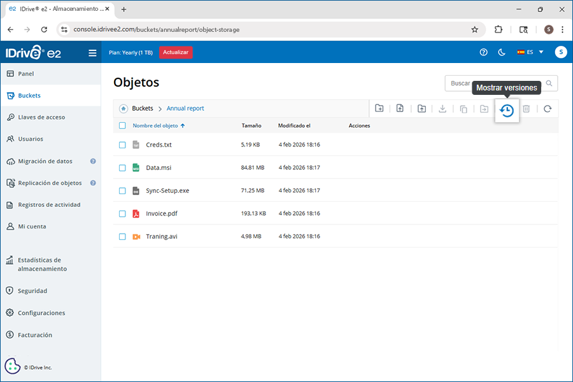Click the create new folder icon
The height and width of the screenshot is (382, 573).
[x=379, y=109]
